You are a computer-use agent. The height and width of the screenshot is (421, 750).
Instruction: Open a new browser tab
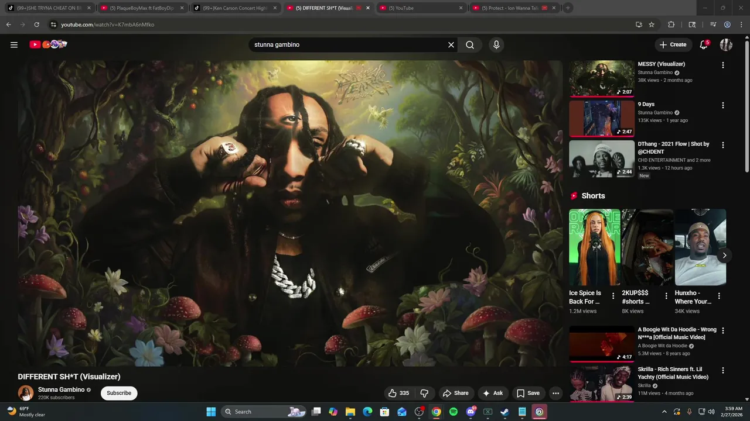pos(568,8)
